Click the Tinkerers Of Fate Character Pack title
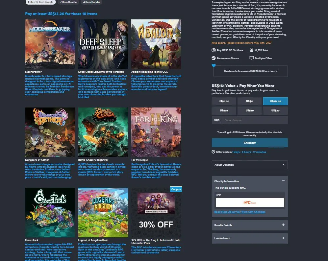The image size is (328, 261). coord(156,241)
